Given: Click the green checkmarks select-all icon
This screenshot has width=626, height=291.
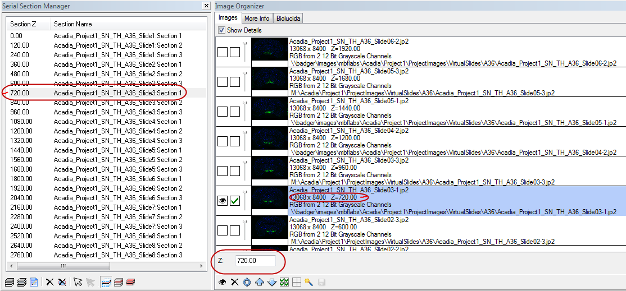Looking at the screenshot, I should point(284,282).
